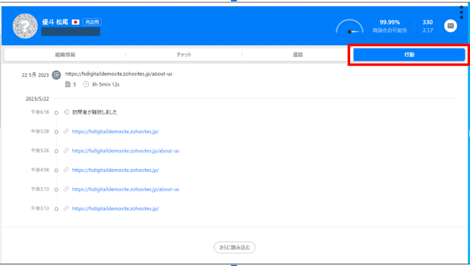Select the 行動 tab
The width and height of the screenshot is (470, 266).
(409, 54)
